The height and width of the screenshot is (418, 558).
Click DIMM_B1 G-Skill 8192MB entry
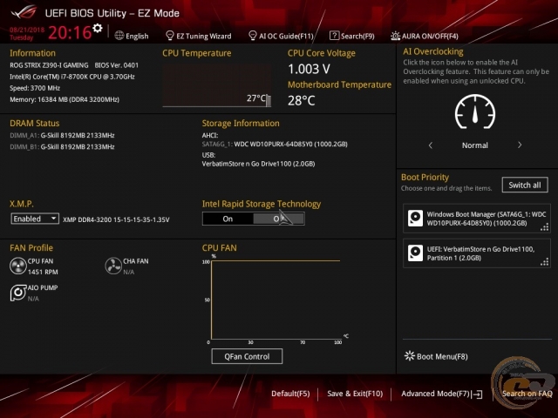coord(62,146)
